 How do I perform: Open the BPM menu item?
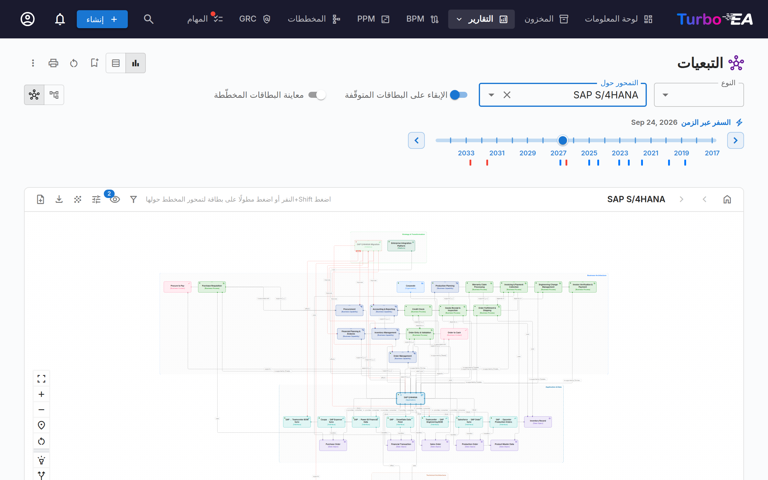pos(422,19)
